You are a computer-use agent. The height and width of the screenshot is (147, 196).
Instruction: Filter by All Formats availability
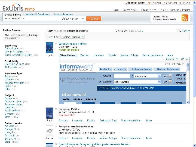tap(11, 67)
